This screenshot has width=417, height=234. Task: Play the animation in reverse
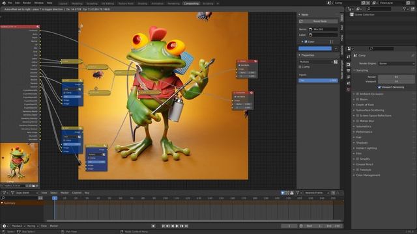pyautogui.click(x=172, y=226)
